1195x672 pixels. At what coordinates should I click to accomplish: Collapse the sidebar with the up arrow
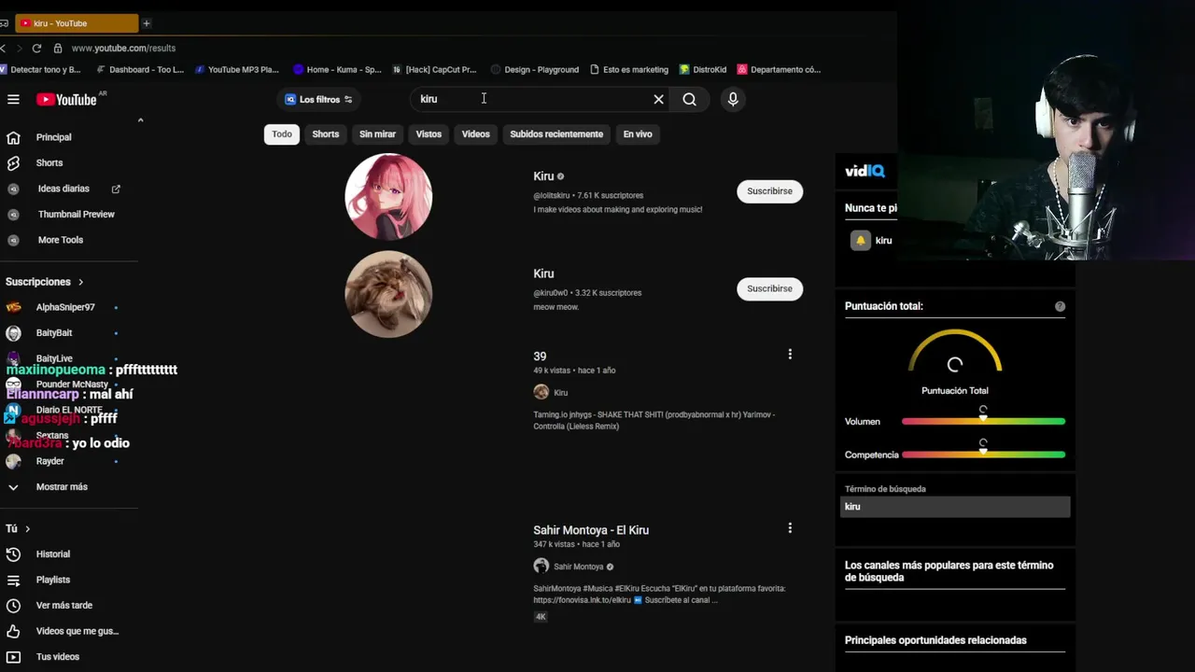coord(140,120)
